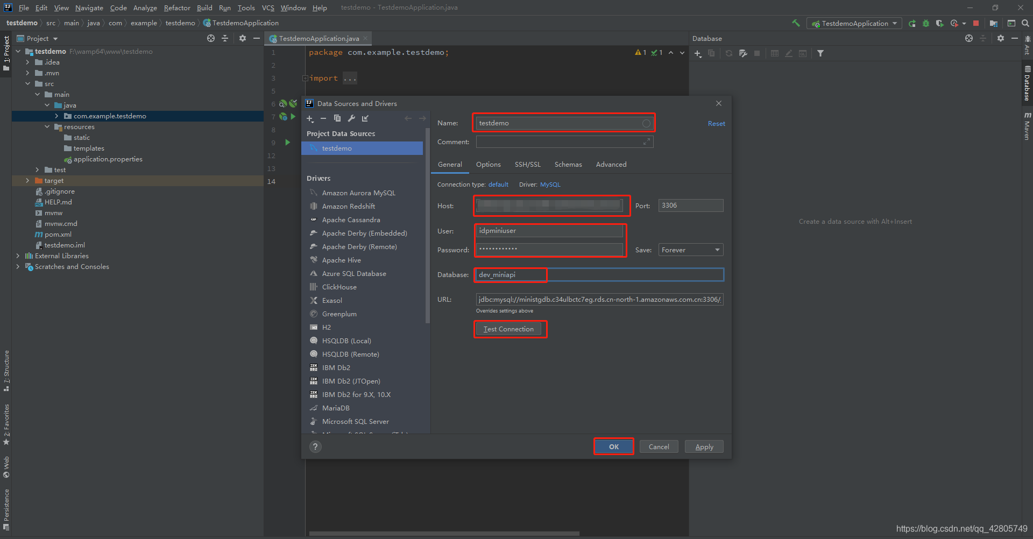Open the Project Structure icon
Viewport: 1033px width, 539px height.
click(994, 23)
